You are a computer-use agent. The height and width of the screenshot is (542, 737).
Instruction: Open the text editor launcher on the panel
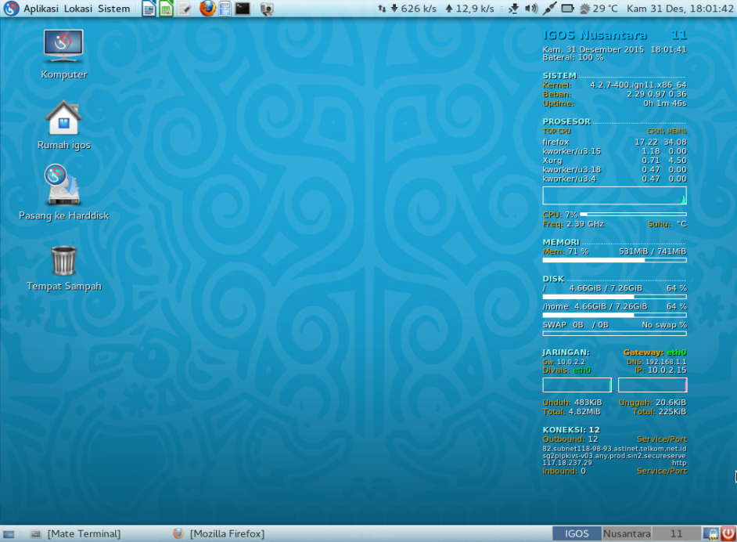pos(185,9)
